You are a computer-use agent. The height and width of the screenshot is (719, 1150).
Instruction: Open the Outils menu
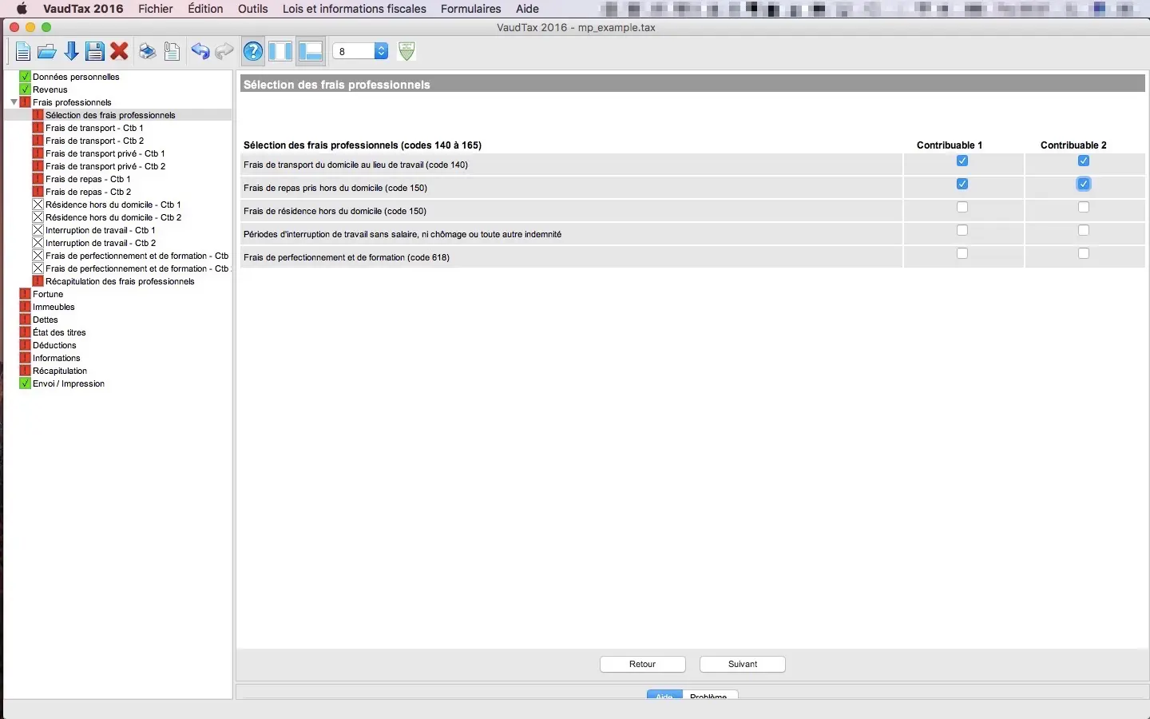click(253, 9)
